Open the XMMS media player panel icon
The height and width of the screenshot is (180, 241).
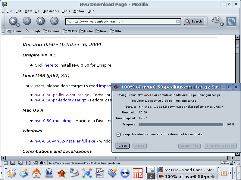click(x=125, y=173)
